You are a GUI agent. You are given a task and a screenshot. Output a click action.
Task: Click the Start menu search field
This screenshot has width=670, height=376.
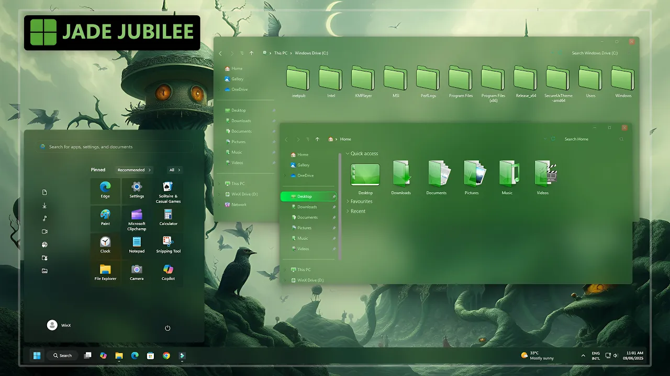(116, 147)
